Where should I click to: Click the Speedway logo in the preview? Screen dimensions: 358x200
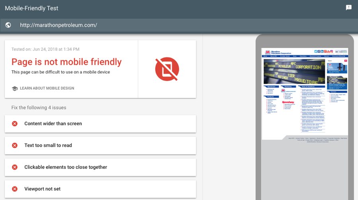pos(288,102)
